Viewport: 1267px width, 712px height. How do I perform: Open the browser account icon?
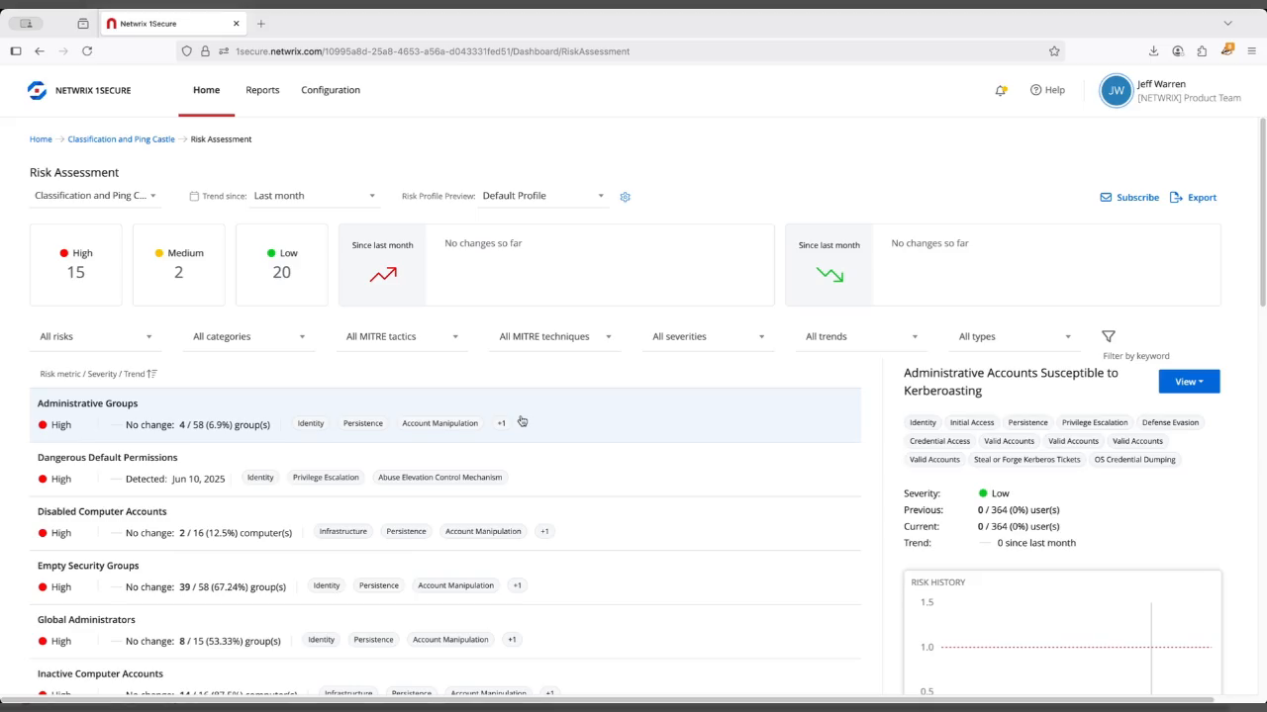pos(1178,51)
